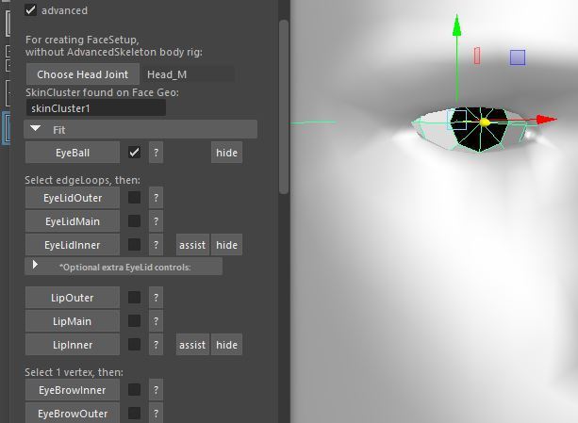This screenshot has height=423, width=578.
Task: Open the LipInner help question mark
Action: click(156, 345)
